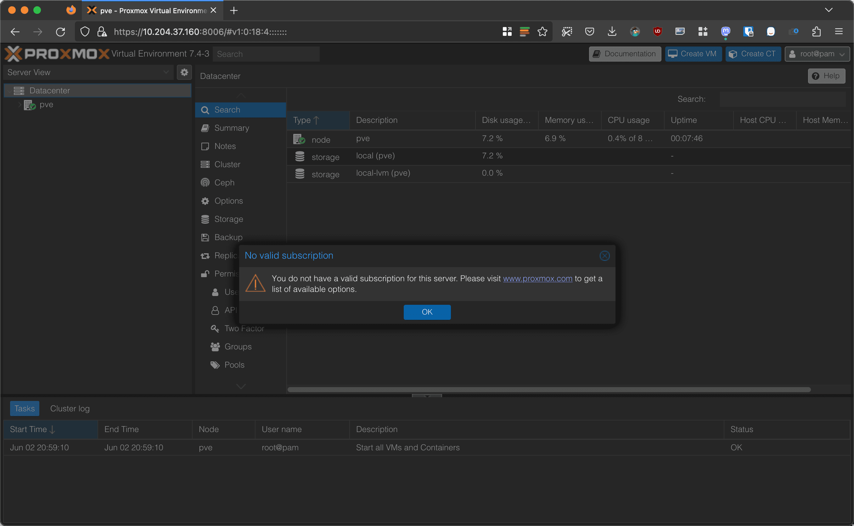This screenshot has height=526, width=854.
Task: Sort by the Type column header
Action: 318,120
